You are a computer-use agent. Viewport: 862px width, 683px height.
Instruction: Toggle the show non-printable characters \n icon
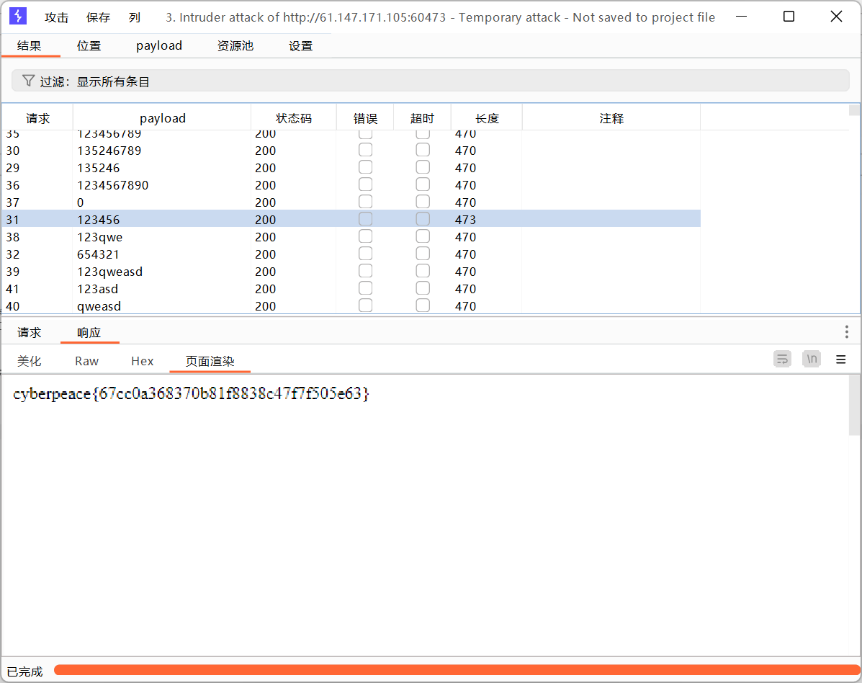(x=812, y=360)
